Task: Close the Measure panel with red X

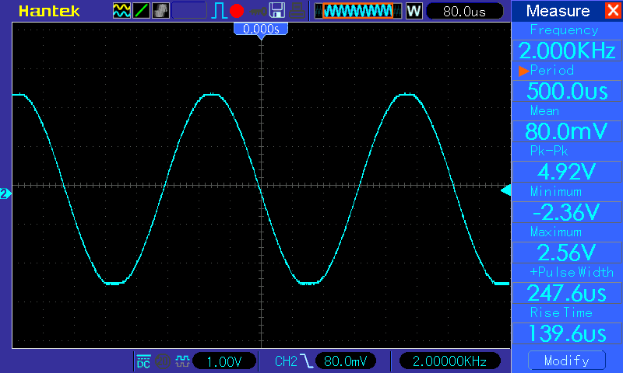Action: tap(614, 10)
